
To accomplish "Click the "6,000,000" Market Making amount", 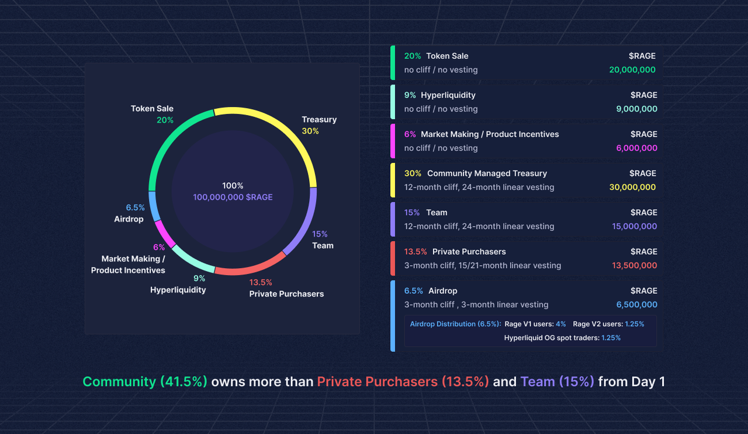I will coord(636,148).
